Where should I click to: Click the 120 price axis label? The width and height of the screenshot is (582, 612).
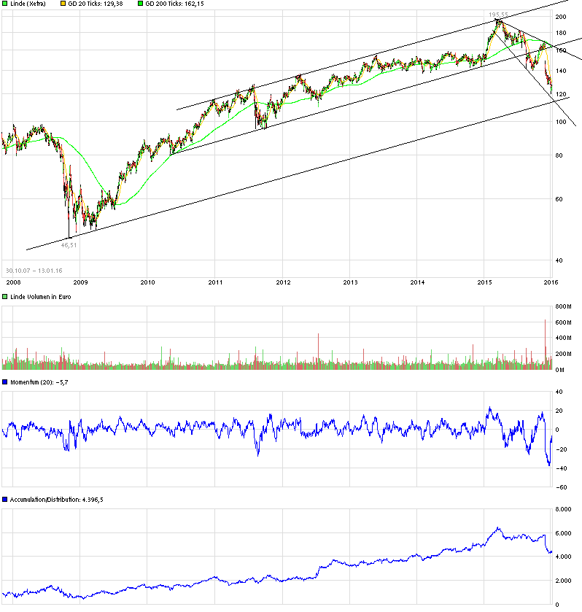pyautogui.click(x=561, y=94)
